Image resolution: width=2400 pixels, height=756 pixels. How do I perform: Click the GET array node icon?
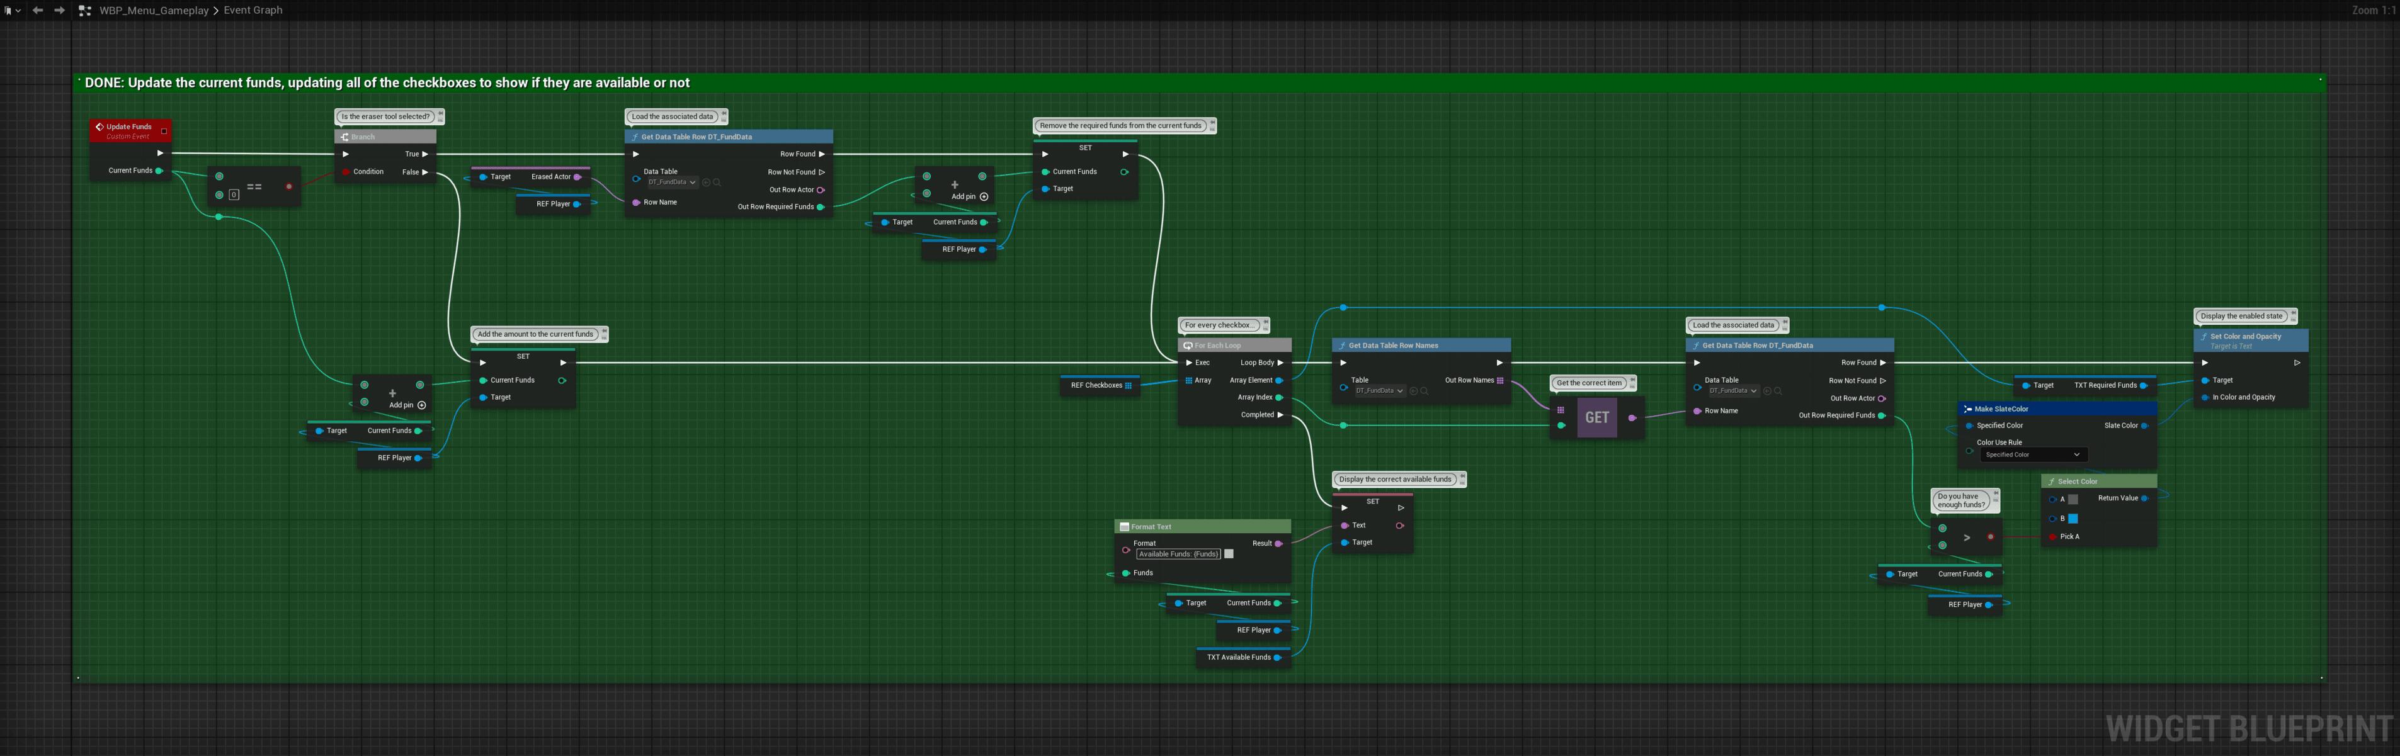point(1597,418)
